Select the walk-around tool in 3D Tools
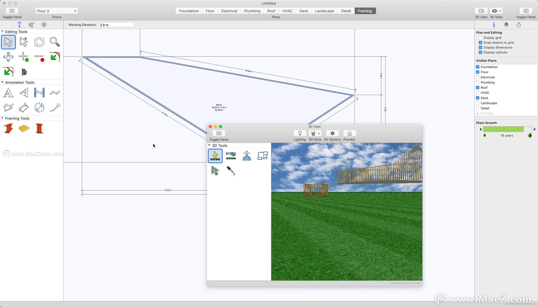 point(215,156)
